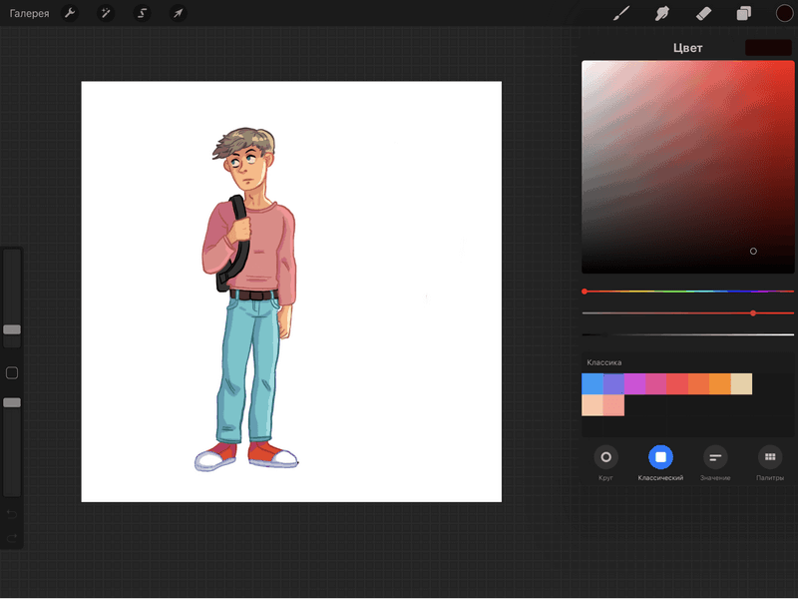Pick the blue swatch in Классика palette
Viewport: 798px width, 599px height.
593,384
